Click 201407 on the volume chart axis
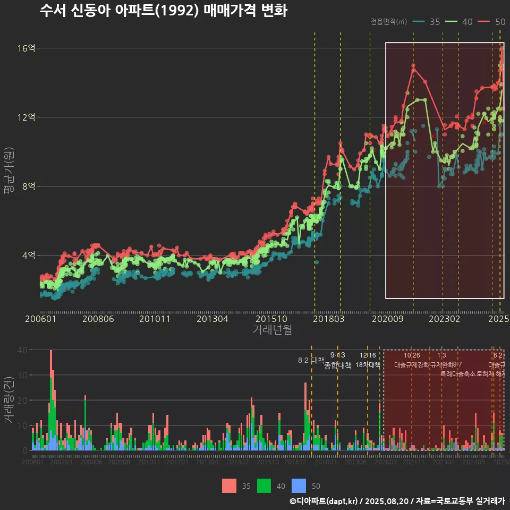510x510 pixels. coord(237,462)
